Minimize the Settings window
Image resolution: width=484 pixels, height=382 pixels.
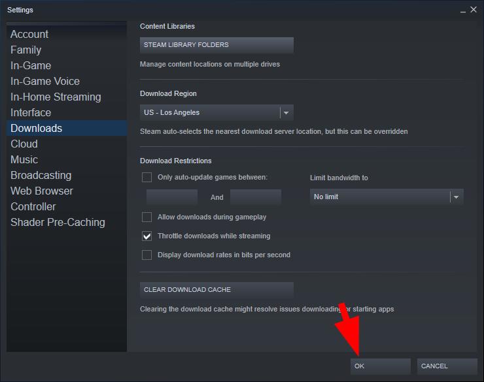coord(462,10)
